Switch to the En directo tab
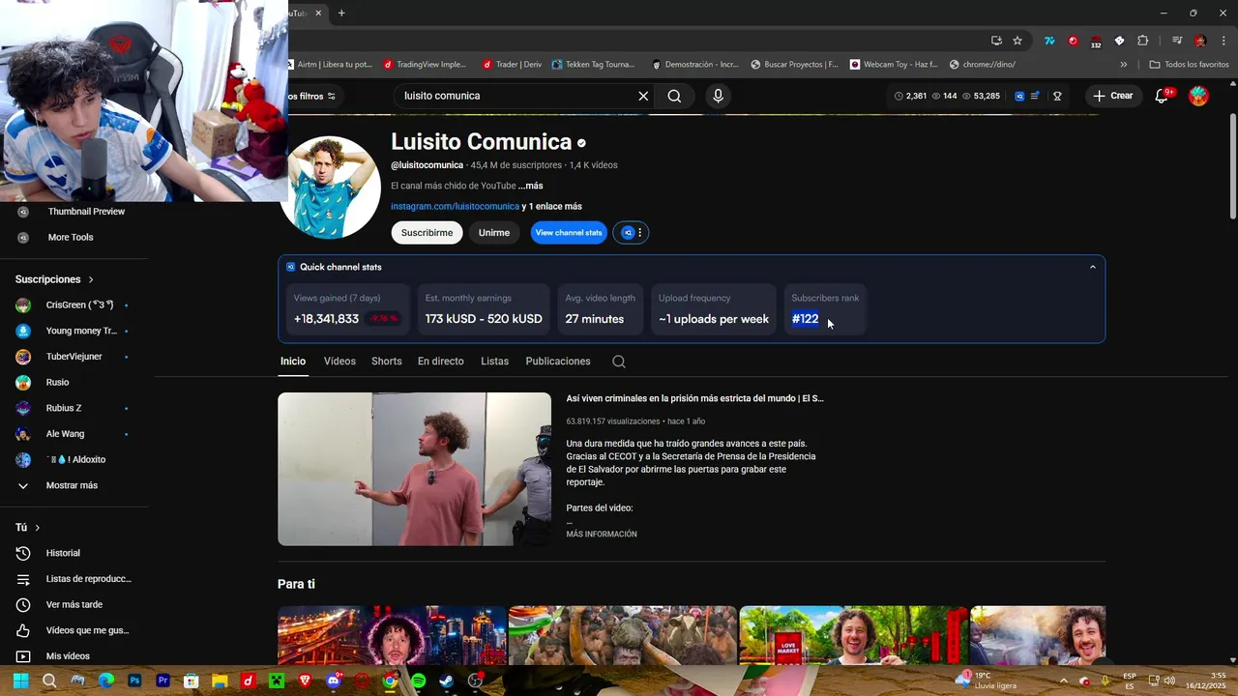This screenshot has height=696, width=1238. point(440,362)
